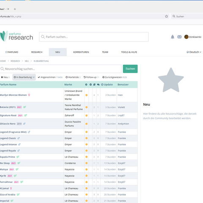
Task: Open Legend Royale entry
Action: click(x=8, y=151)
